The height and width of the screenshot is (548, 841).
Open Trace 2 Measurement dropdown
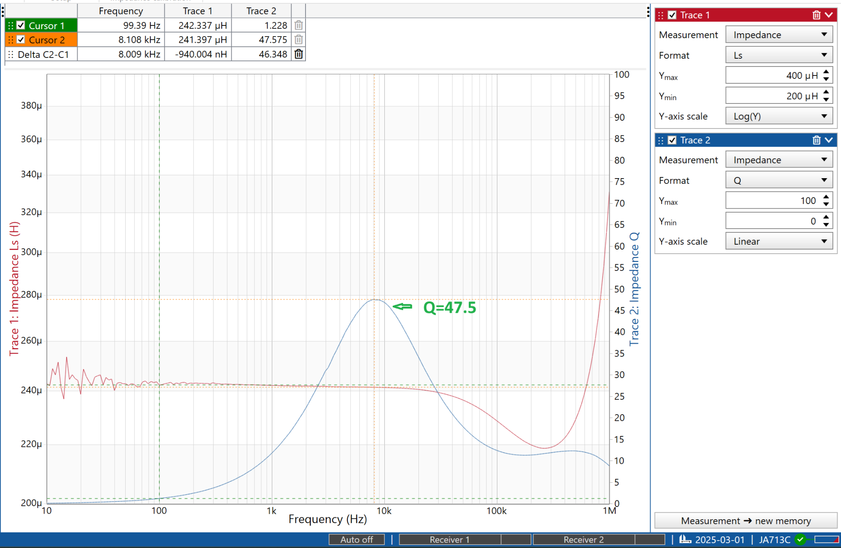779,160
